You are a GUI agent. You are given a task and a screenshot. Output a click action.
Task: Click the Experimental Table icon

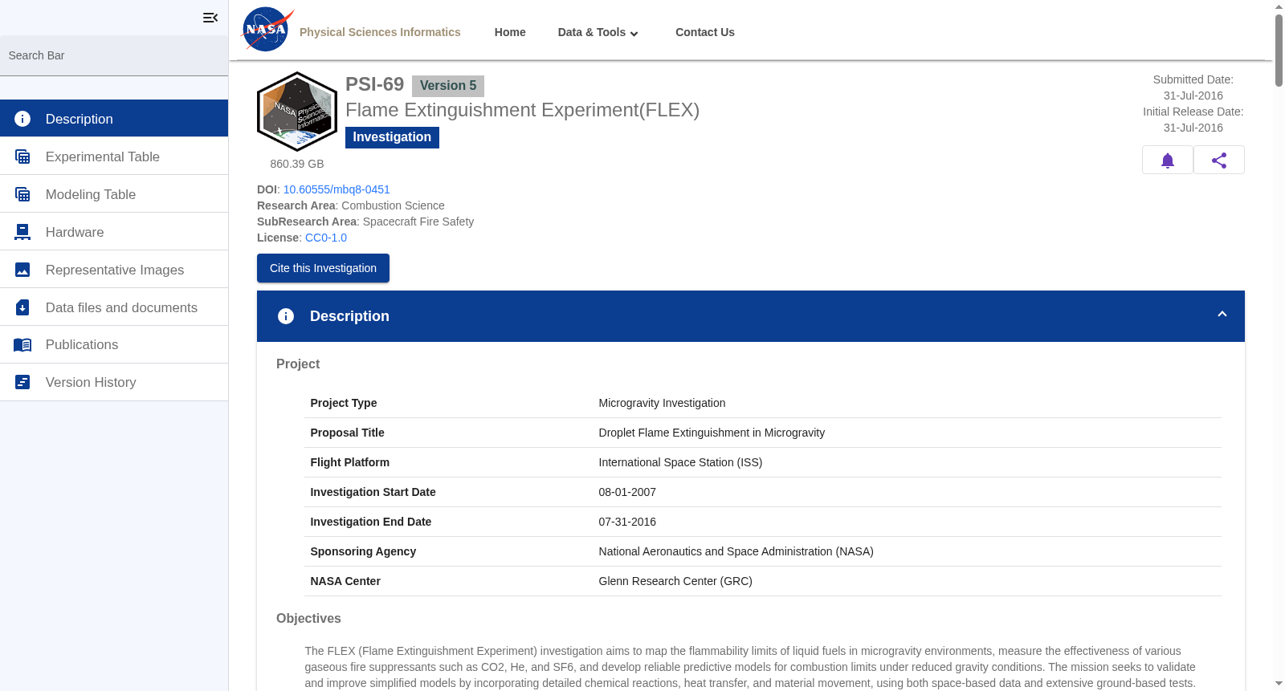click(x=22, y=156)
